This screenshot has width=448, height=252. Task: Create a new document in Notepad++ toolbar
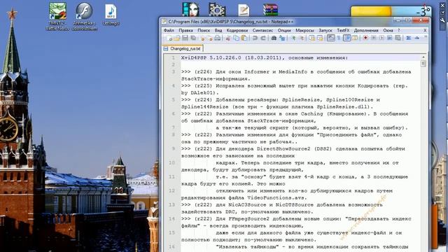169,38
